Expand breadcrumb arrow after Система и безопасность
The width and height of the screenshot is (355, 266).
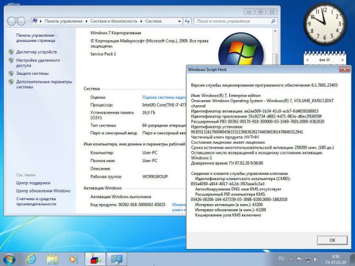[x=141, y=21]
